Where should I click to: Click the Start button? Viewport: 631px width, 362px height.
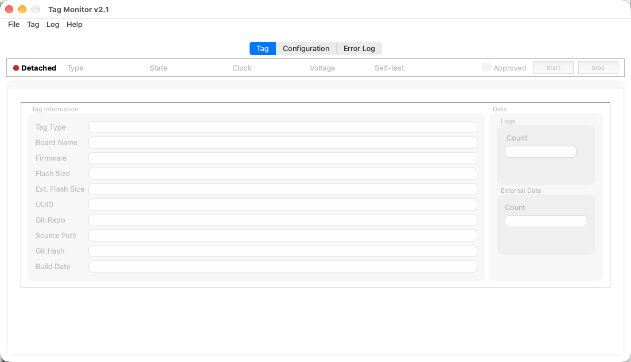(554, 68)
